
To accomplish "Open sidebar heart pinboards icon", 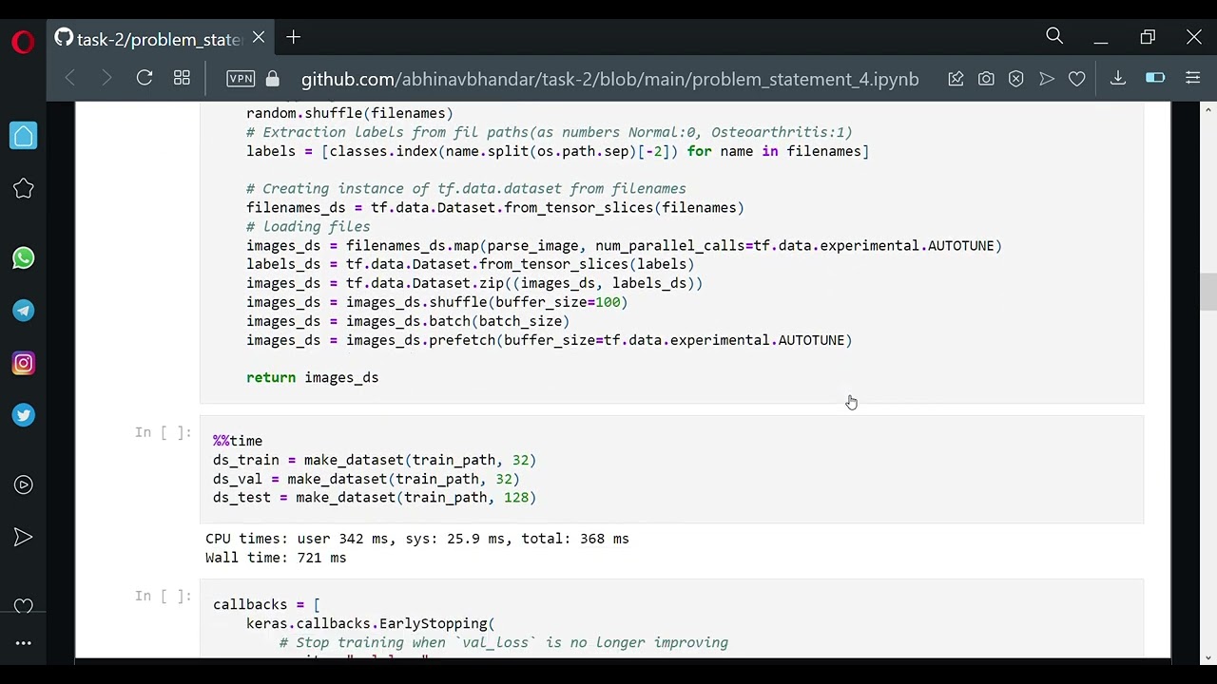I will (x=24, y=606).
